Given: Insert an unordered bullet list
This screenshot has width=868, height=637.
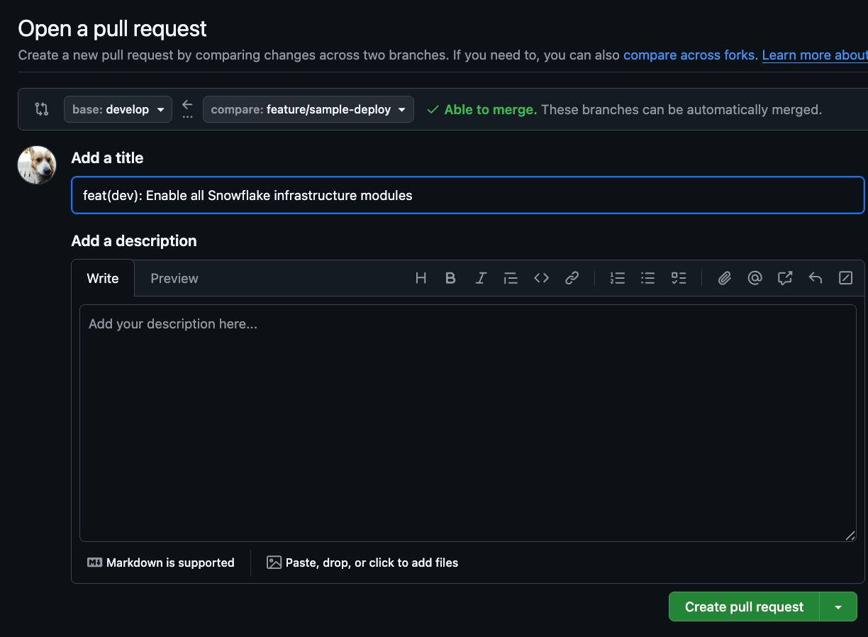Looking at the screenshot, I should [647, 278].
